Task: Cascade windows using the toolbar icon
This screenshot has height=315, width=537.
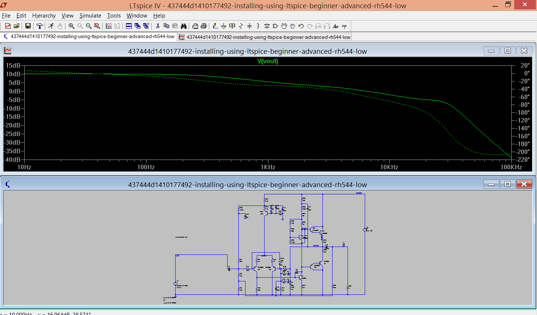Action: [x=138, y=26]
